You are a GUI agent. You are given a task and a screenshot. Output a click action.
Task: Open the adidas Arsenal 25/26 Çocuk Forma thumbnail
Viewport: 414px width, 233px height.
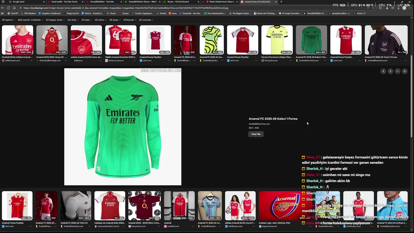(240, 206)
